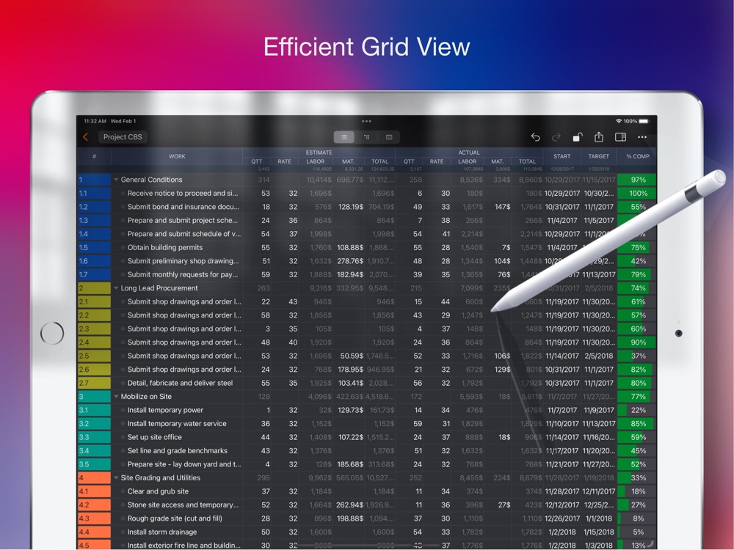Image resolution: width=734 pixels, height=550 pixels.
Task: Switch to columns board view mode
Action: coord(388,137)
